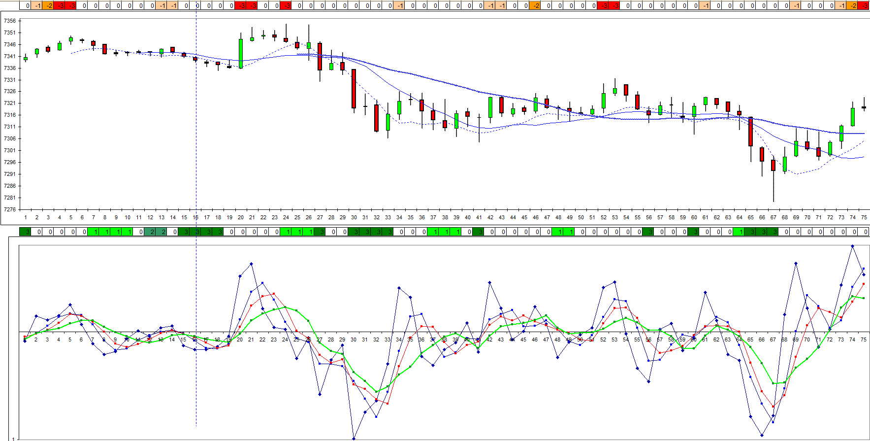Select the red candle at bar 65
Viewport: 870px width, 441px height.
(x=750, y=132)
